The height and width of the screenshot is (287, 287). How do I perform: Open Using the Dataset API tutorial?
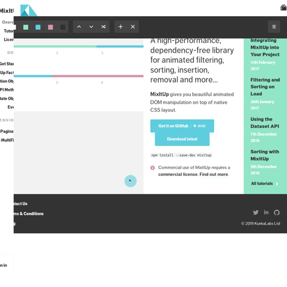click(265, 123)
